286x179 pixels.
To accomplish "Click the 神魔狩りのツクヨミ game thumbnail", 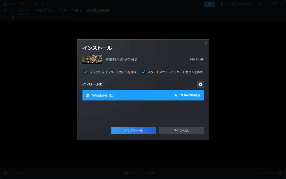I will pyautogui.click(x=92, y=59).
